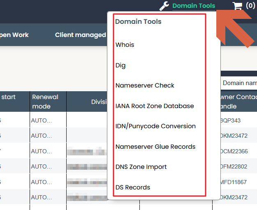Click the Division column header
This screenshot has width=257, height=210.
(x=99, y=102)
